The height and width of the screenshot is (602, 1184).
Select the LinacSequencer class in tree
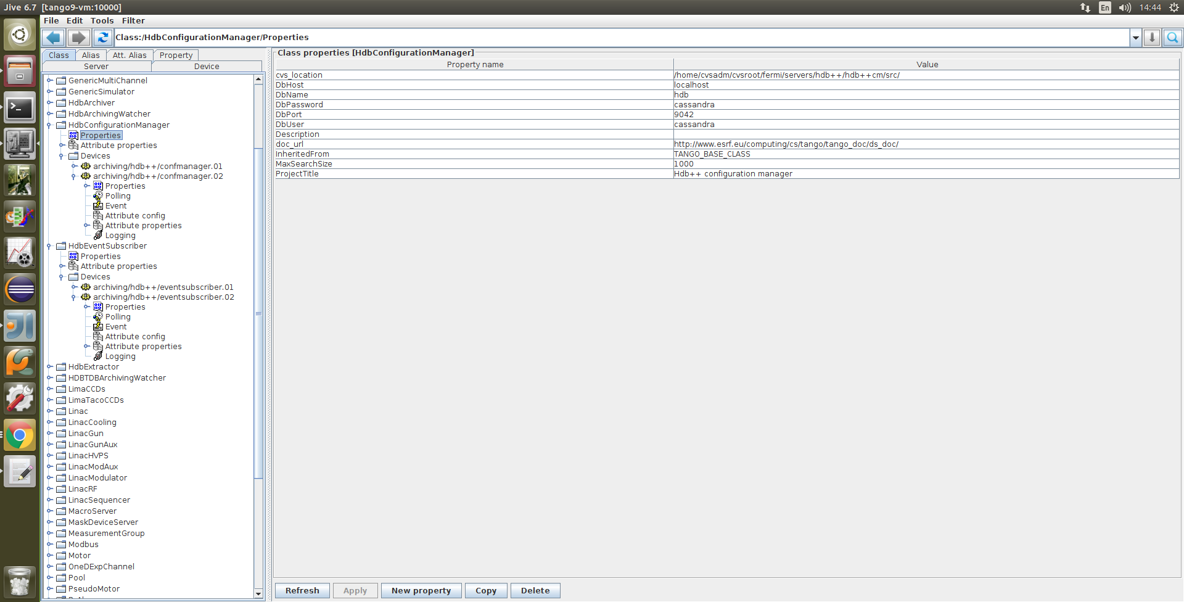[99, 500]
